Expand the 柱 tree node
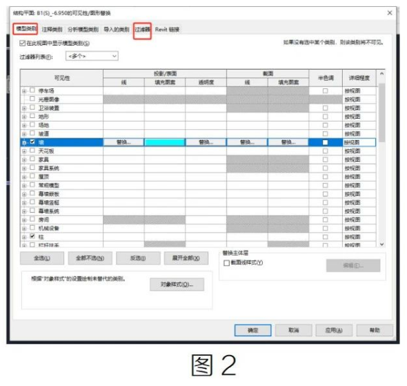 [24, 237]
